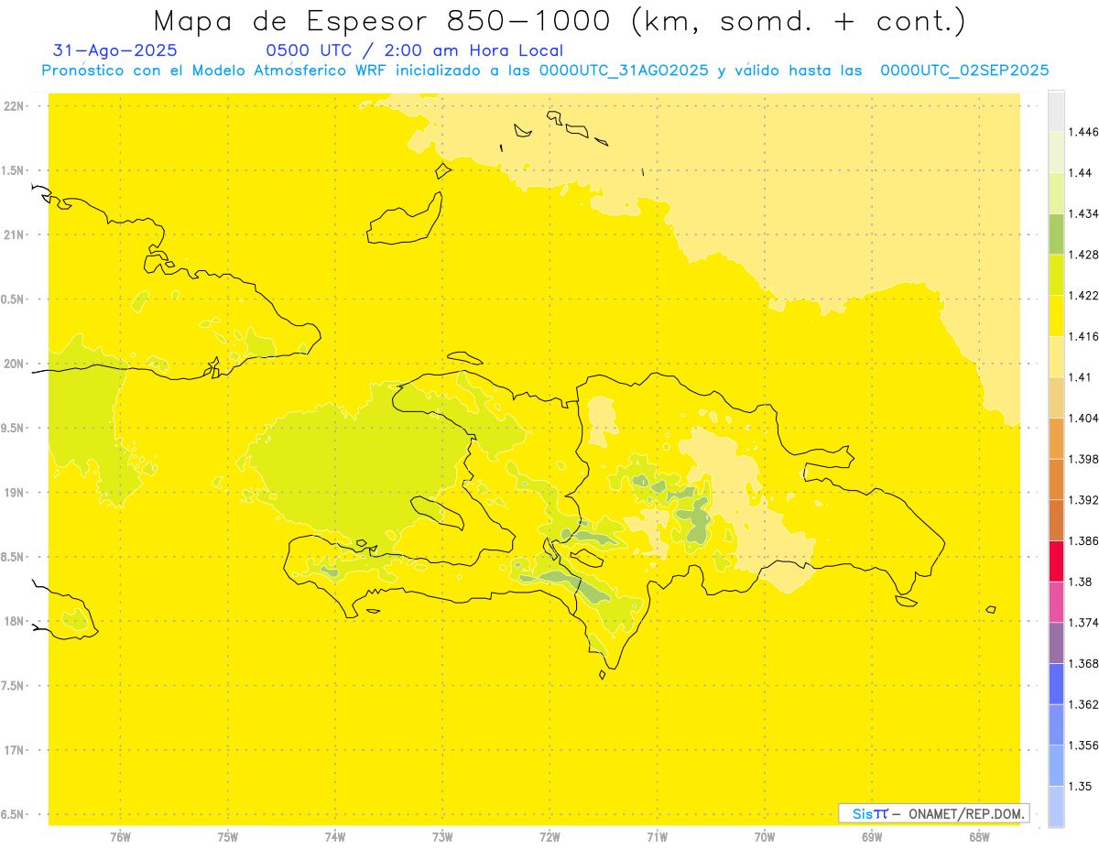Click the legend value 1.368
Image resolution: width=1099 pixels, height=849 pixels.
pos(1085,663)
